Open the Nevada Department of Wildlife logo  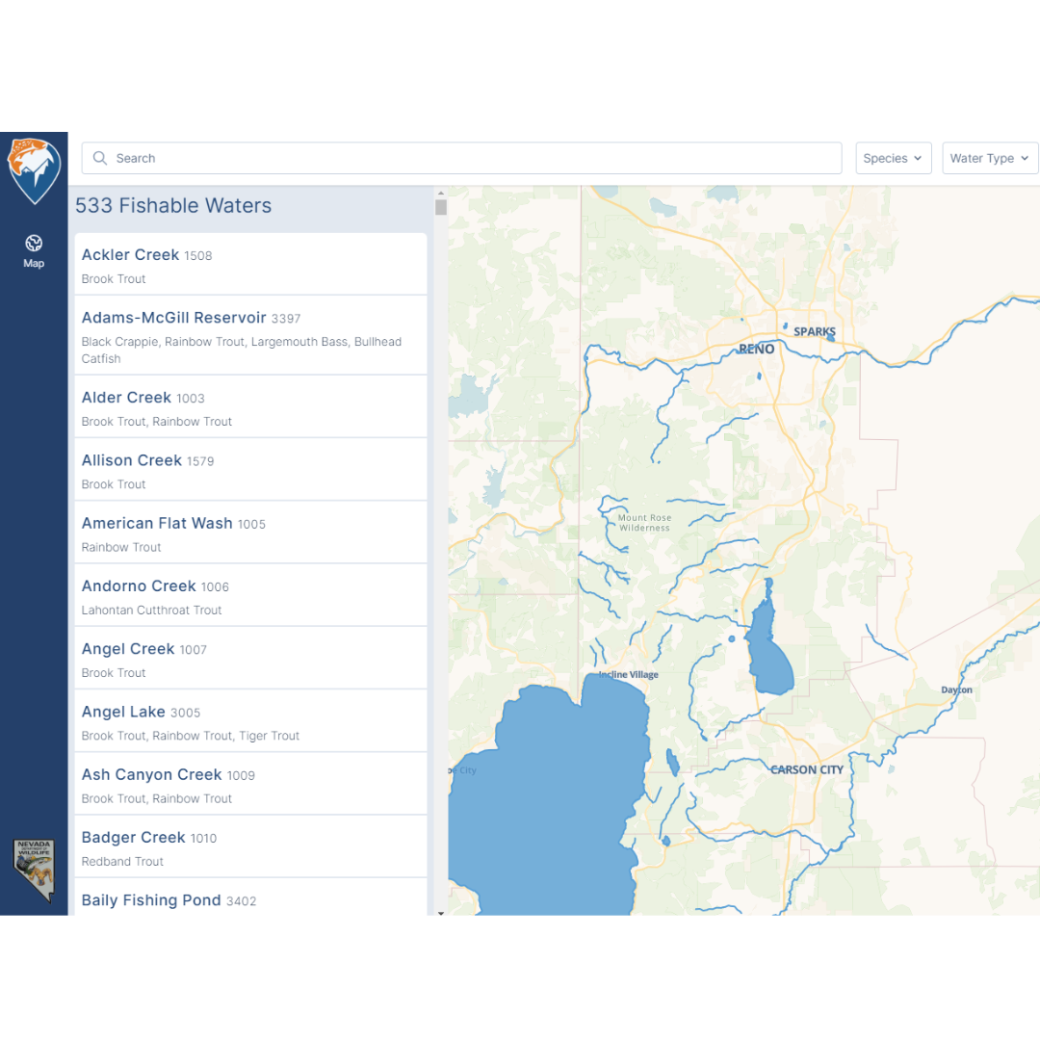[x=34, y=871]
